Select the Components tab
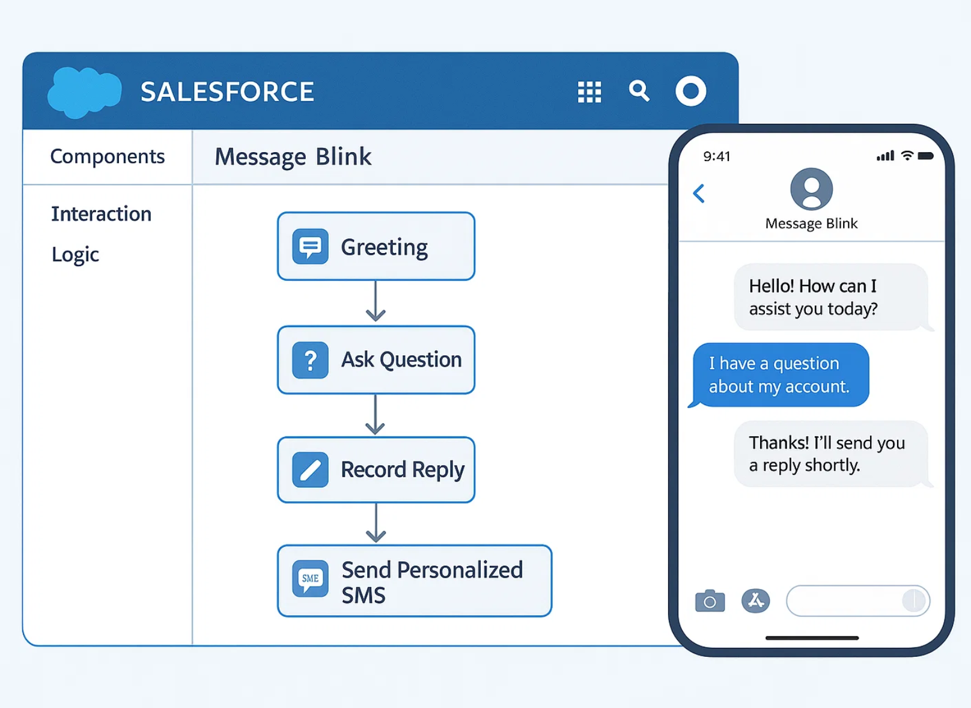Screen dimensions: 971x708 tap(108, 156)
